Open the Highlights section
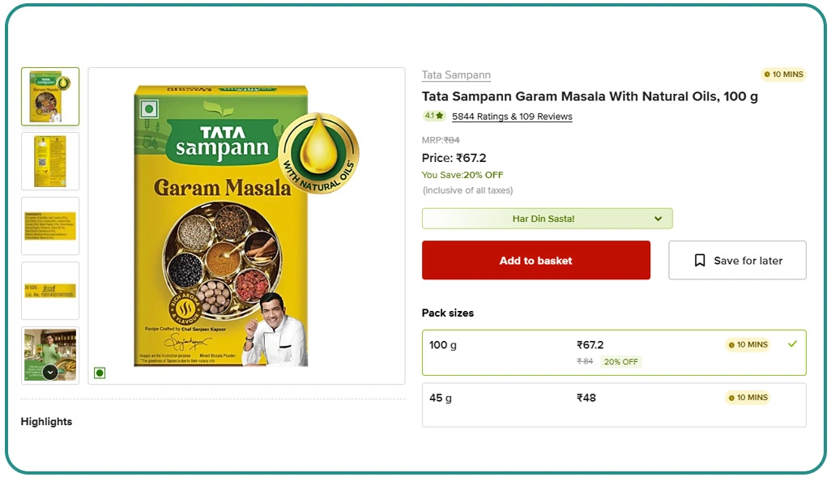 tap(46, 421)
